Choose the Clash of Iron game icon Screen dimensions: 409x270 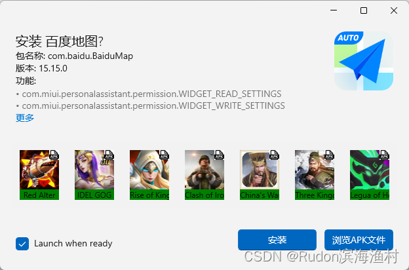point(204,170)
